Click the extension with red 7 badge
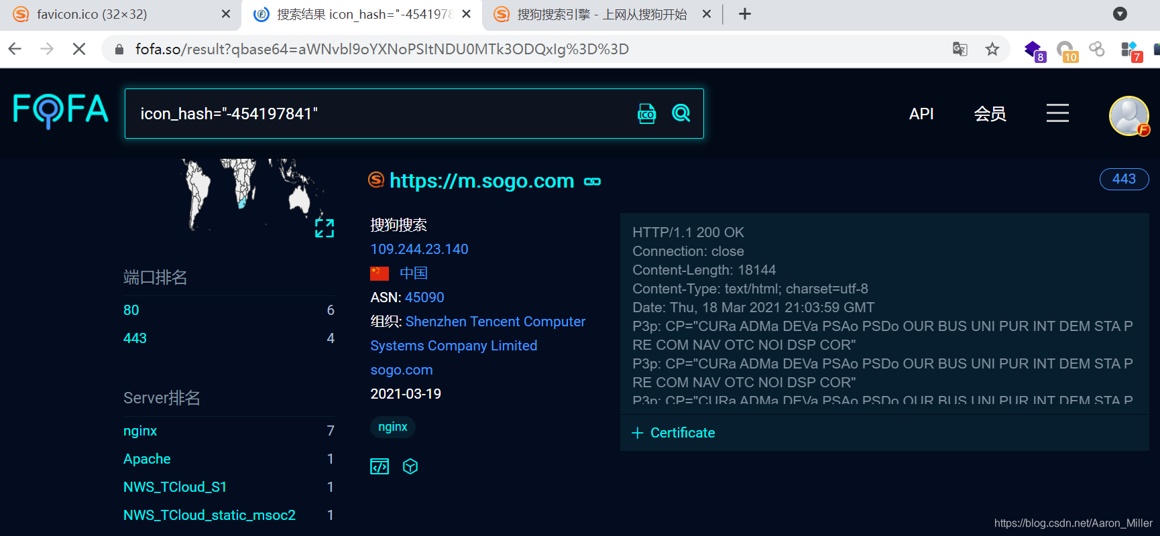1160x536 pixels. (x=1131, y=51)
